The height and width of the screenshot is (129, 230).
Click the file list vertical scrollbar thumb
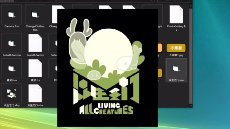tap(191, 56)
